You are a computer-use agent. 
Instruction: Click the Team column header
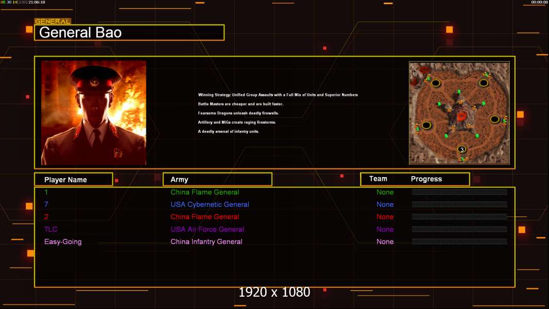click(x=378, y=179)
